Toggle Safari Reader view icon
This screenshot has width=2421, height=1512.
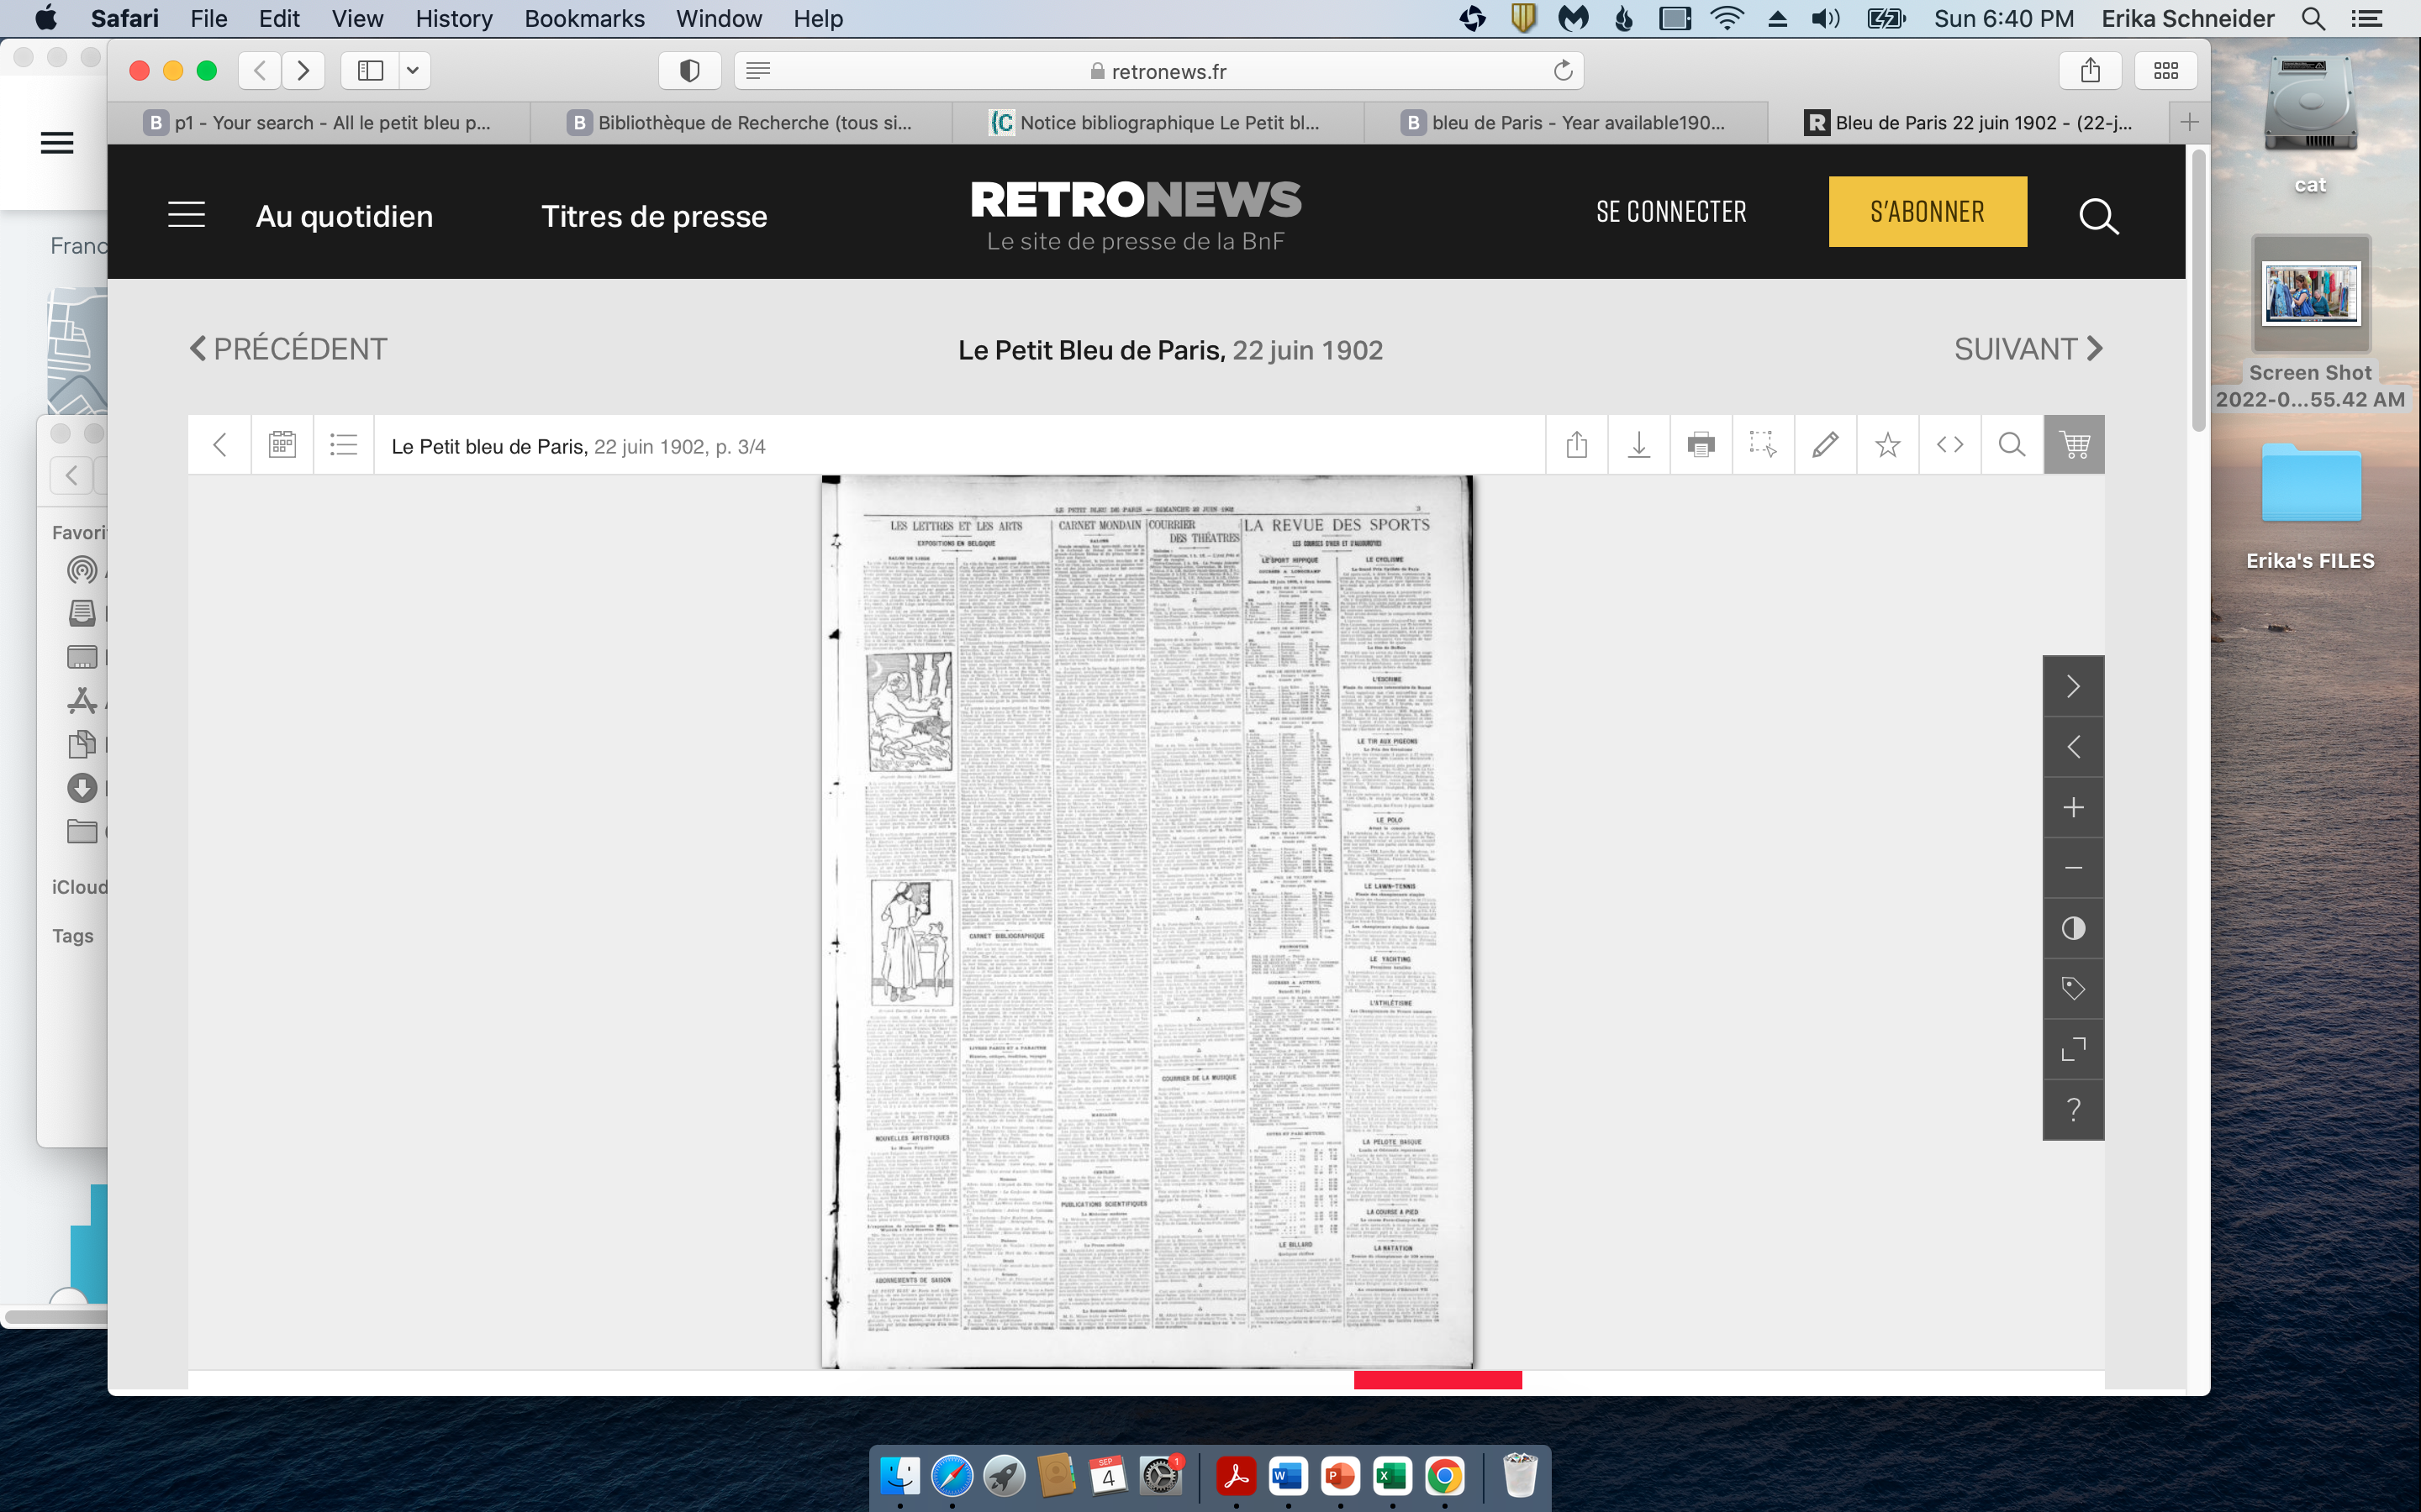(x=758, y=71)
